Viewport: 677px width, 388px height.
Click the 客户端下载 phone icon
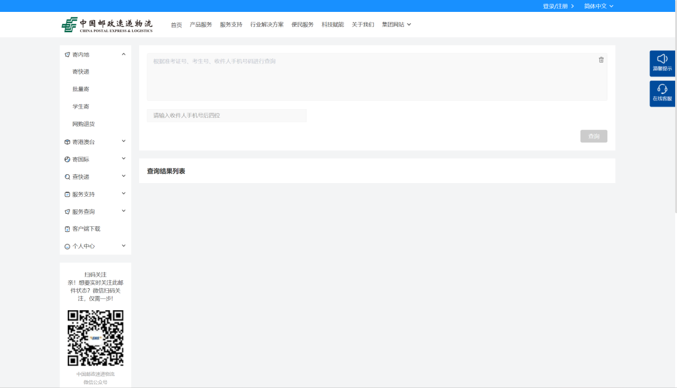67,229
